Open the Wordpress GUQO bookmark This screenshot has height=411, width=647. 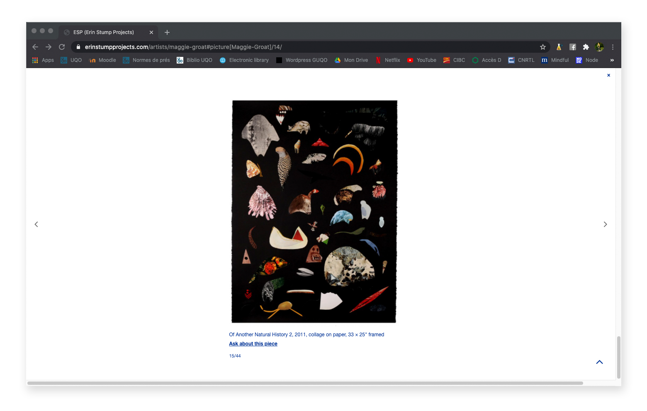point(302,60)
